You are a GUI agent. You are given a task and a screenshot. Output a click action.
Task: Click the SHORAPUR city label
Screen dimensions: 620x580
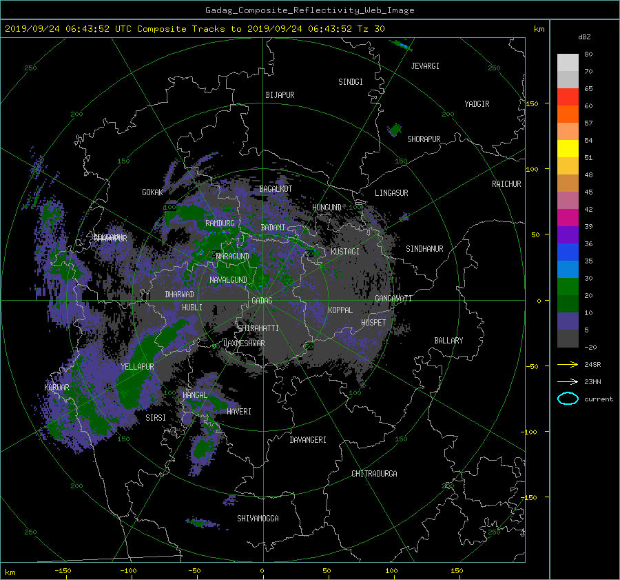(x=424, y=139)
